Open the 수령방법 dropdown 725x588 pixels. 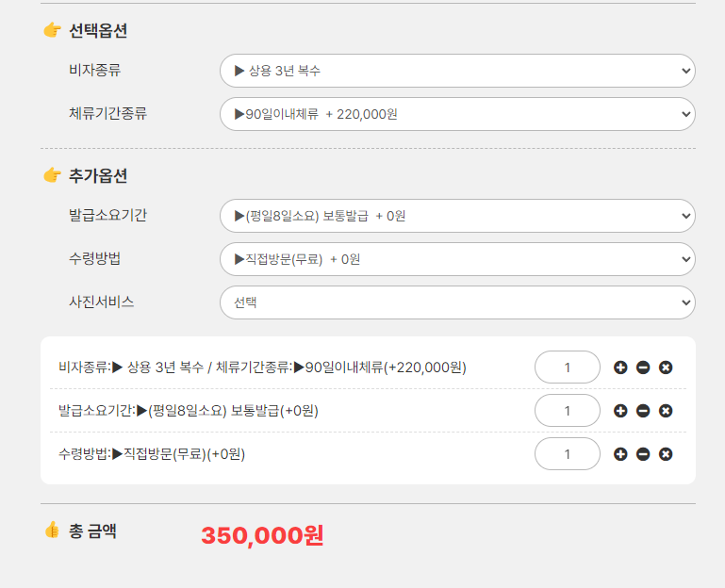point(457,259)
